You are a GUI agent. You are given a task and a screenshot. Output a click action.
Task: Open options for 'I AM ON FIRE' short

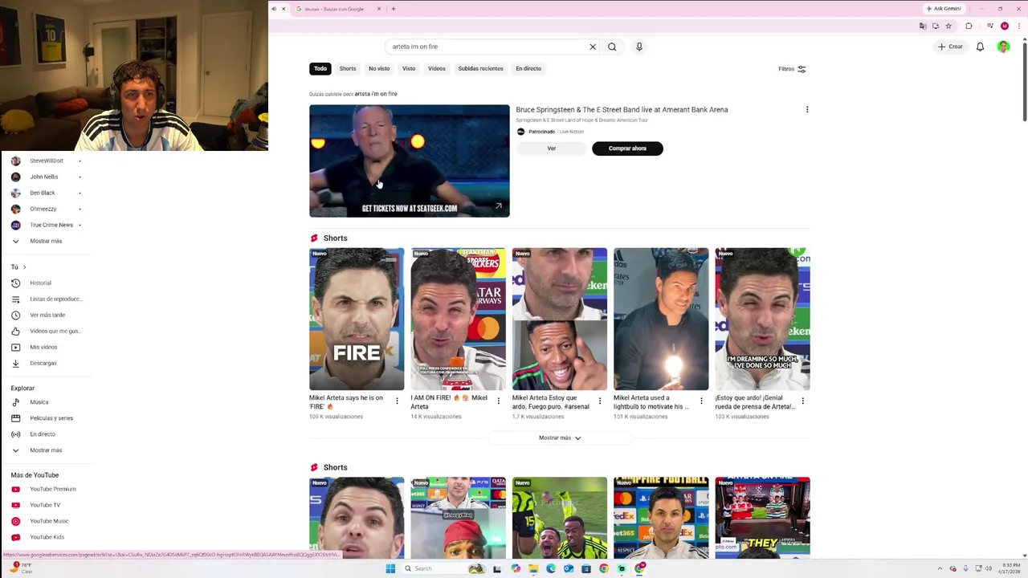pos(498,401)
